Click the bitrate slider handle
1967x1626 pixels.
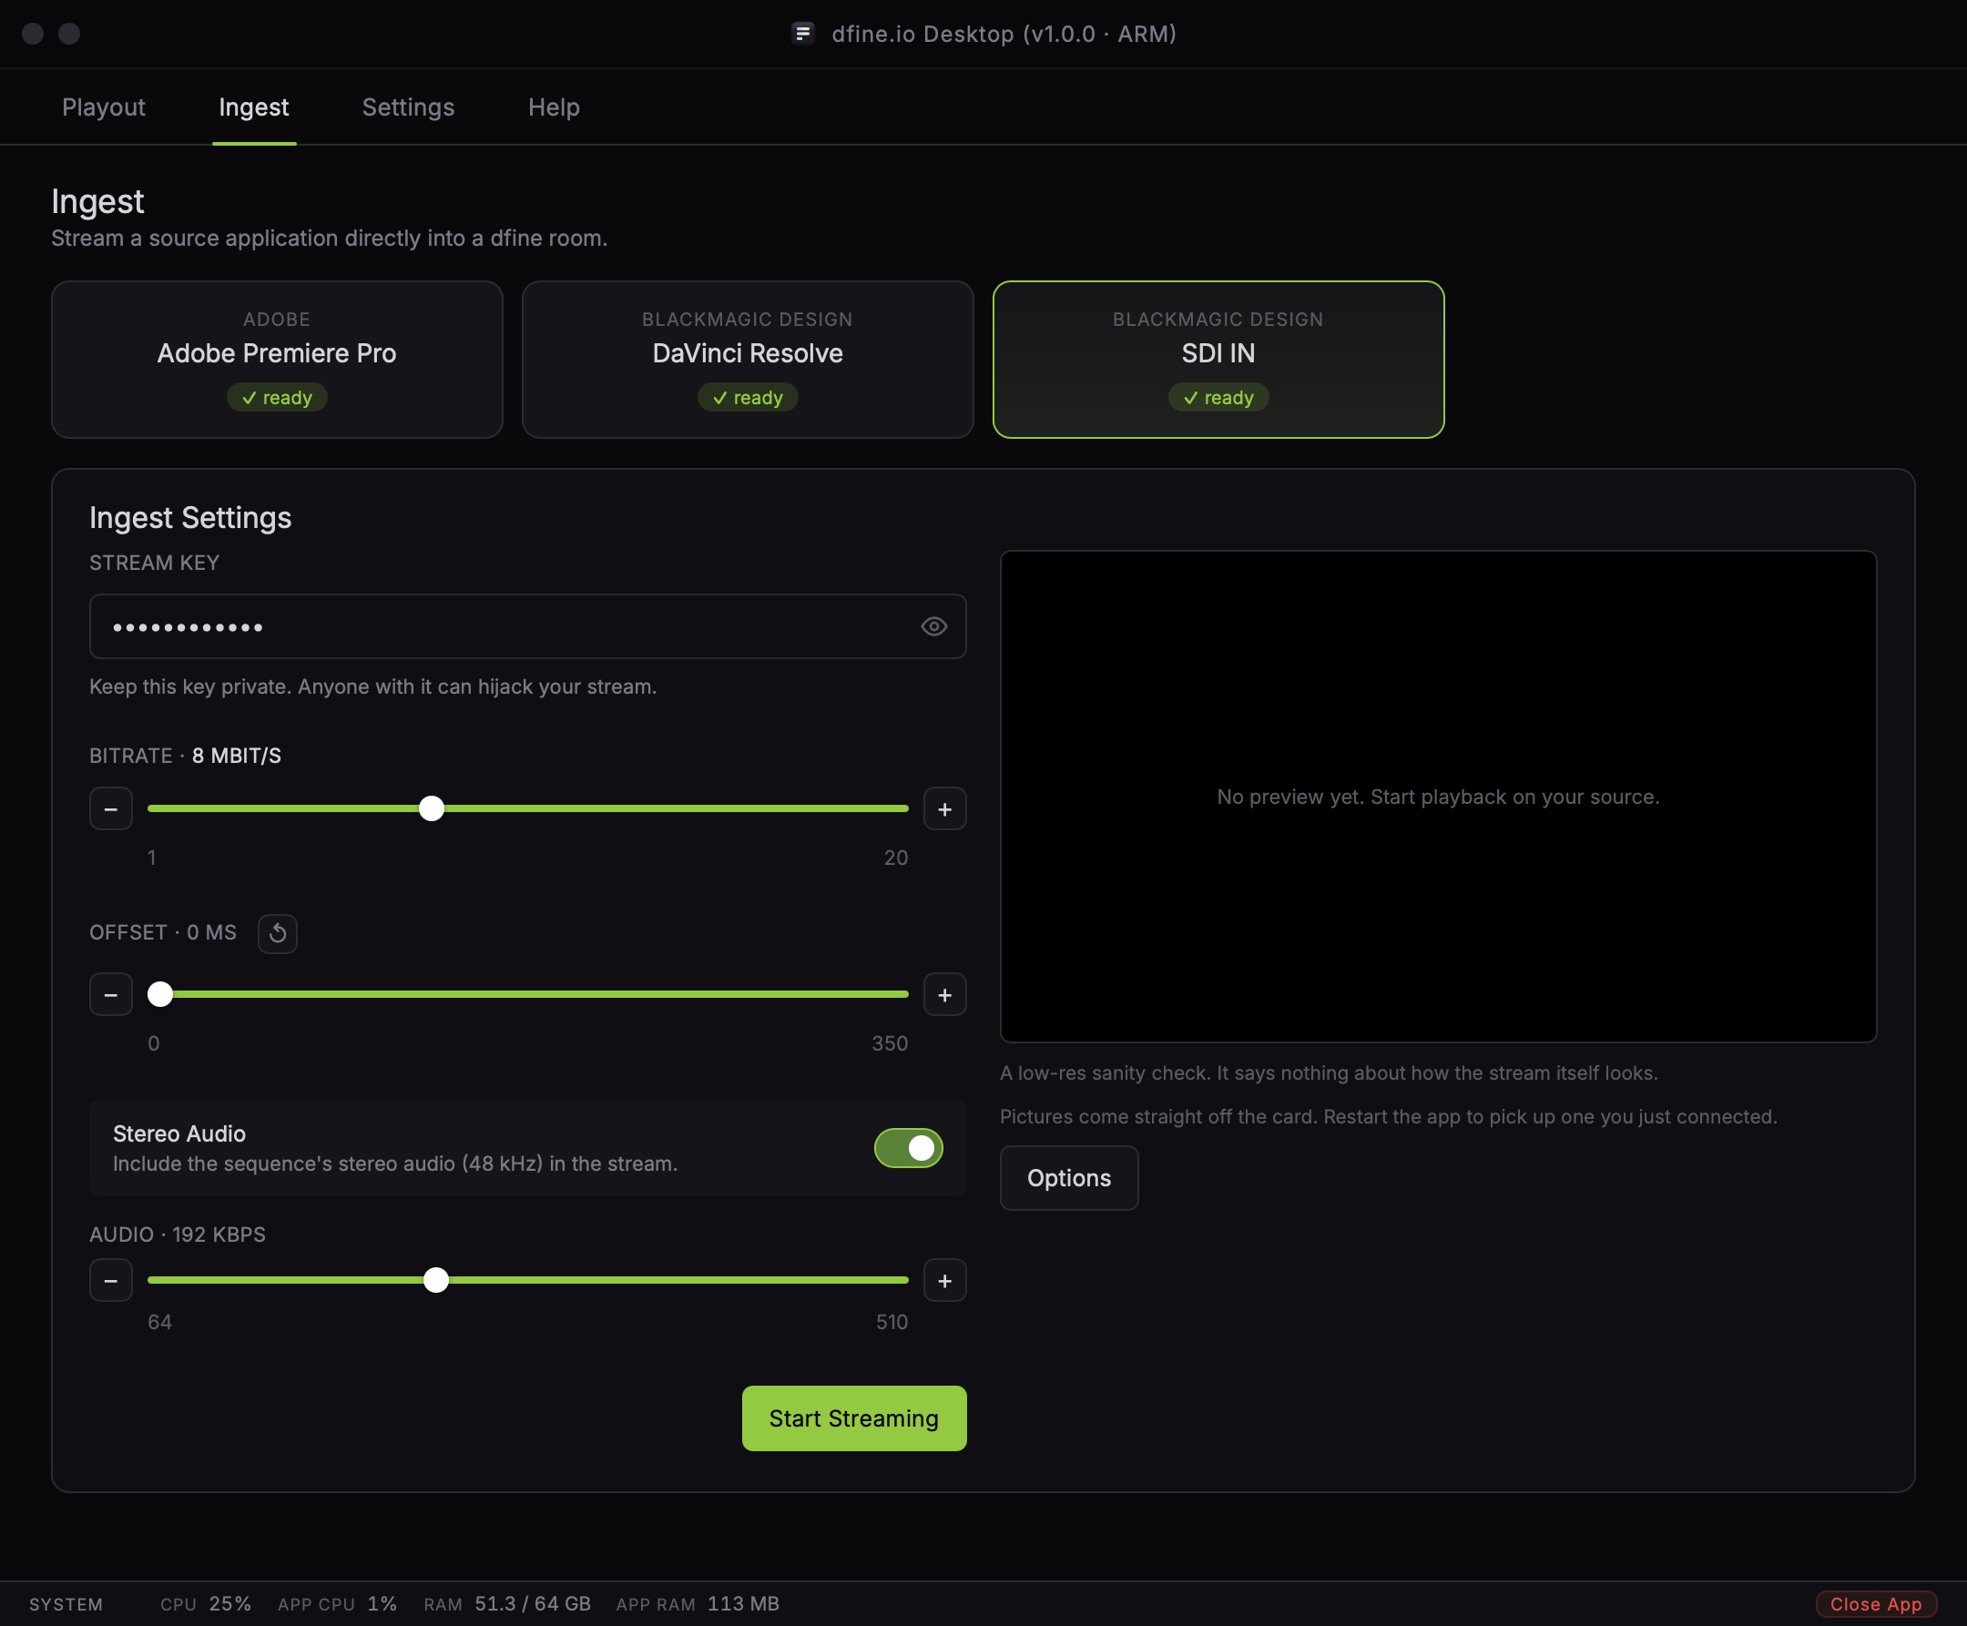[x=431, y=808]
